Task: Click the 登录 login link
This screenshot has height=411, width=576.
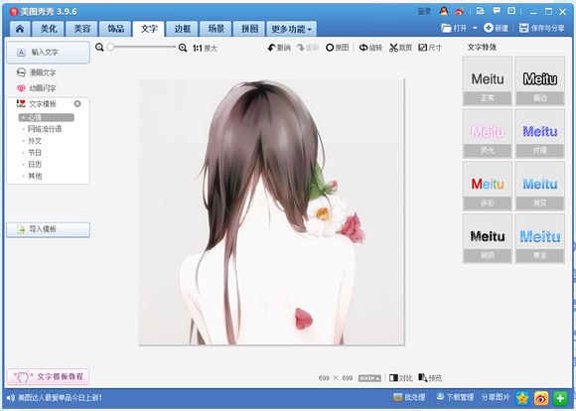Action: pos(424,11)
